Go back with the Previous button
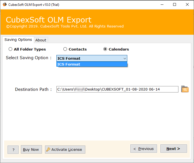The image size is (194, 163). pyautogui.click(x=144, y=149)
